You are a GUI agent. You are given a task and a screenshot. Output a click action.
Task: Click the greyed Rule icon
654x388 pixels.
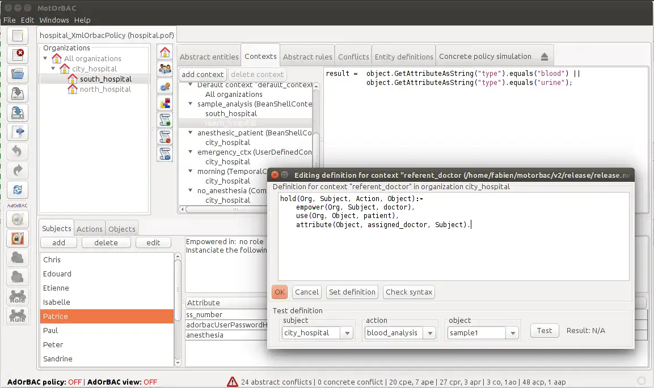pos(18,315)
